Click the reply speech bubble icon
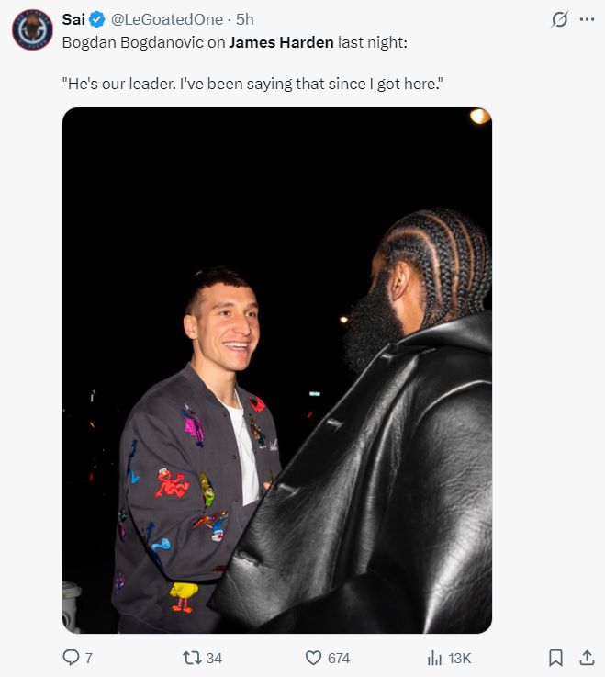Viewport: 605px width, 677px height. tap(72, 658)
